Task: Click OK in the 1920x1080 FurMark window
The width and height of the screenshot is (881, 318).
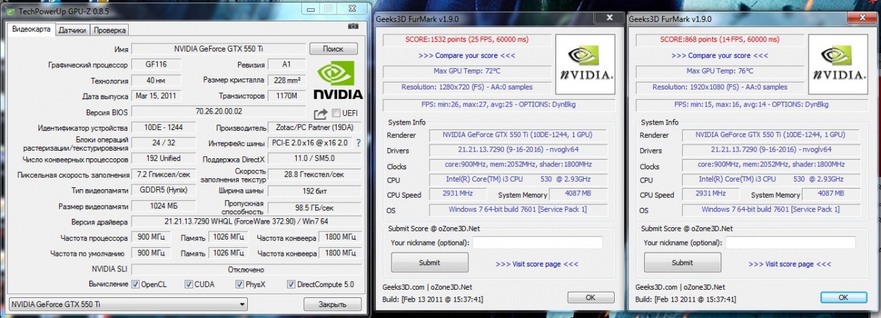Action: (x=844, y=297)
